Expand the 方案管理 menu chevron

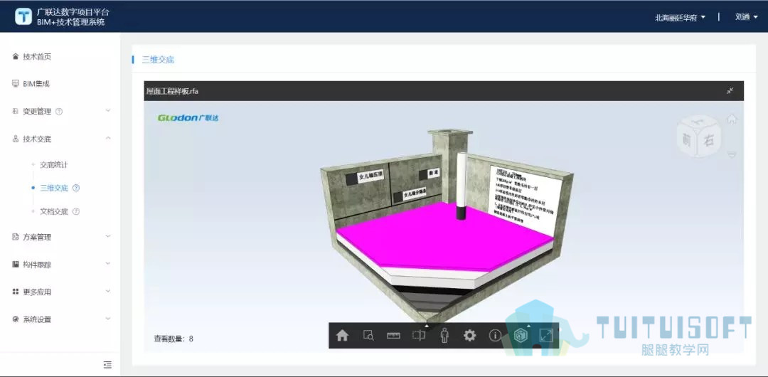coord(108,236)
